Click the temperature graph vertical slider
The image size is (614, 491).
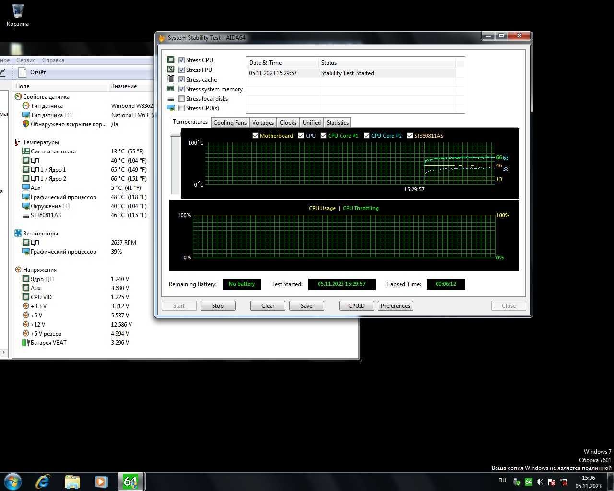(x=175, y=134)
